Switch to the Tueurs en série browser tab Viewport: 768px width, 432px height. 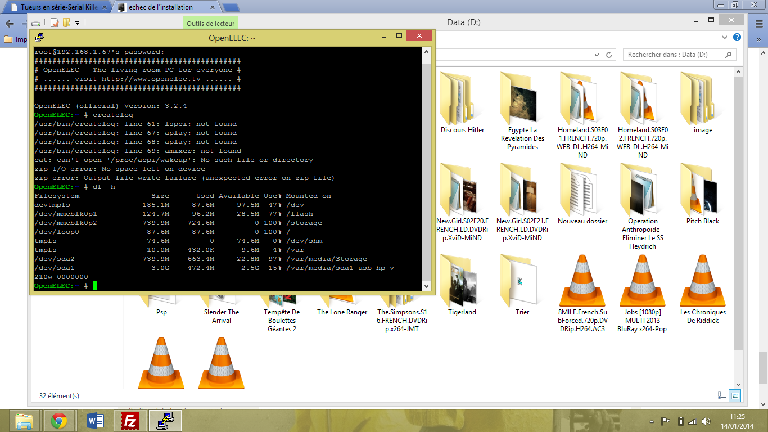point(56,7)
